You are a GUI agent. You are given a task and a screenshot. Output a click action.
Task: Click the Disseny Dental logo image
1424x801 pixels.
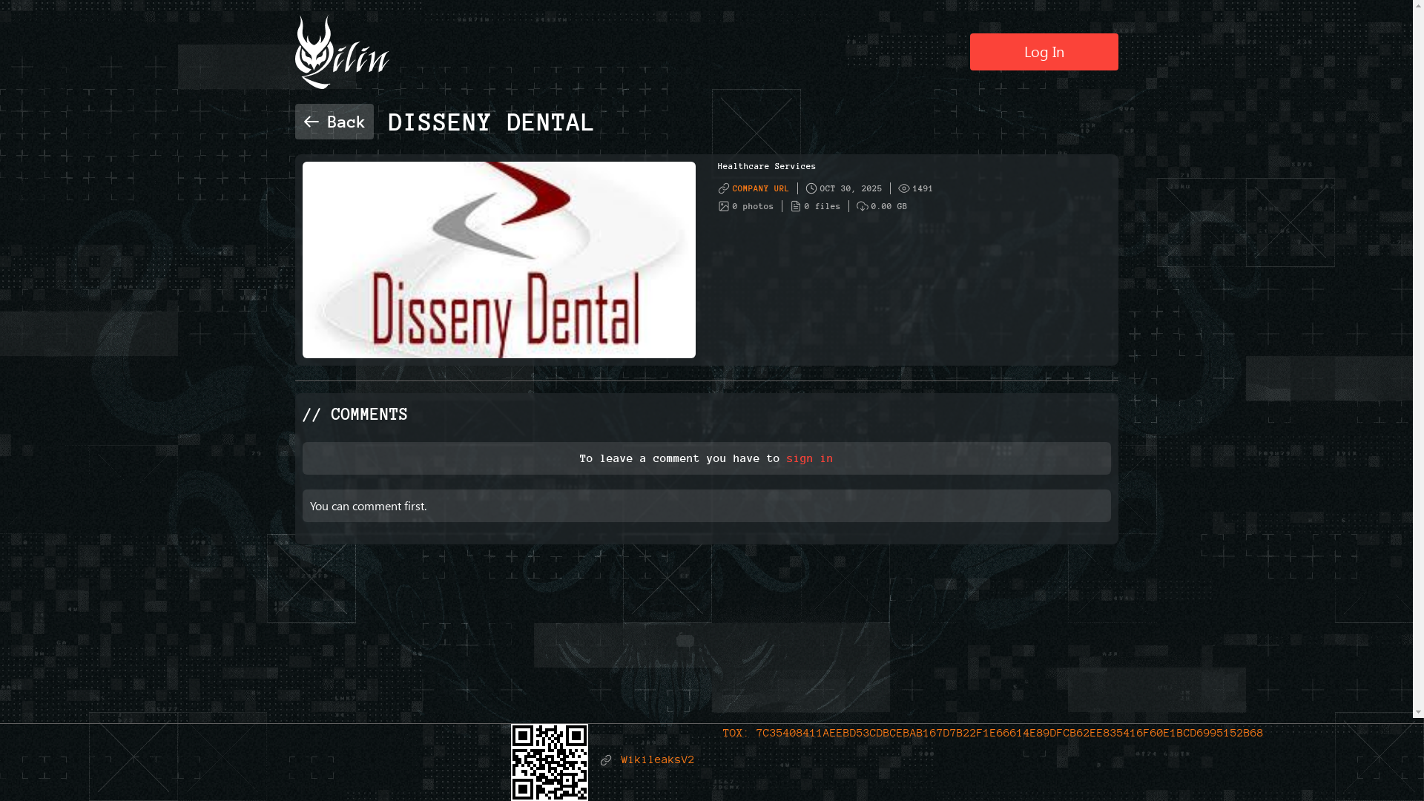click(498, 260)
